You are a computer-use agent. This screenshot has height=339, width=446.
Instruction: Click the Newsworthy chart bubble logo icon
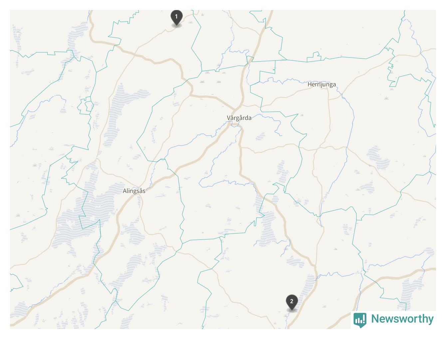click(360, 319)
